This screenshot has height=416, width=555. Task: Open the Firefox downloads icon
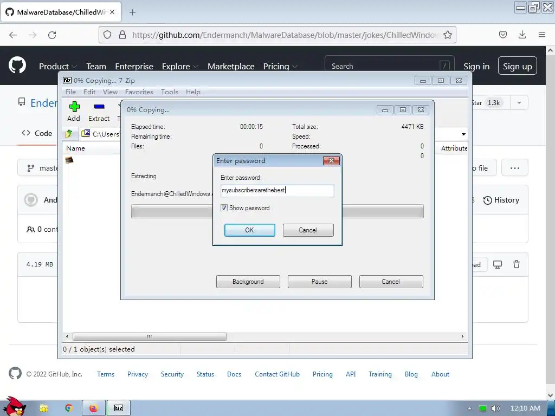522,35
